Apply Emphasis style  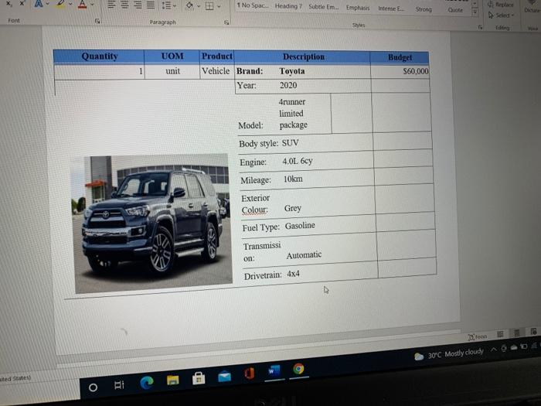(x=358, y=8)
